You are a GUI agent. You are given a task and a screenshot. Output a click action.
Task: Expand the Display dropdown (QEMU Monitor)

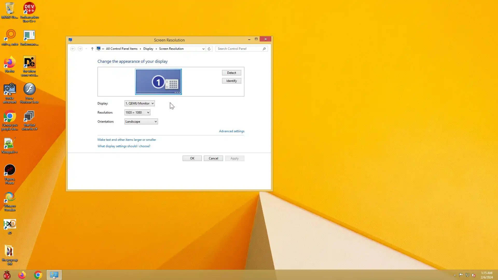[x=140, y=103]
